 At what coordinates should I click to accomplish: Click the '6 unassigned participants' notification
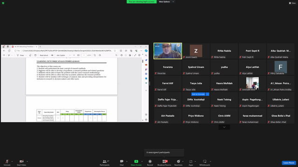(x=164, y=153)
